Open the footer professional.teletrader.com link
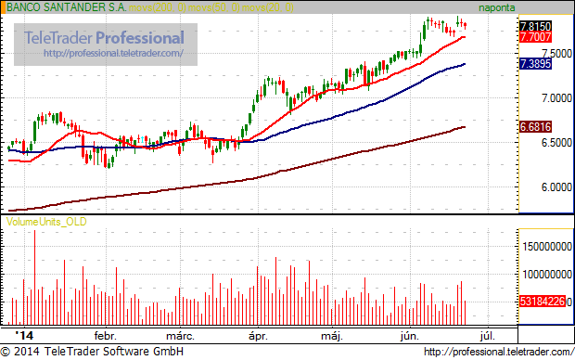Screen dimensions: 575x360 499,352
